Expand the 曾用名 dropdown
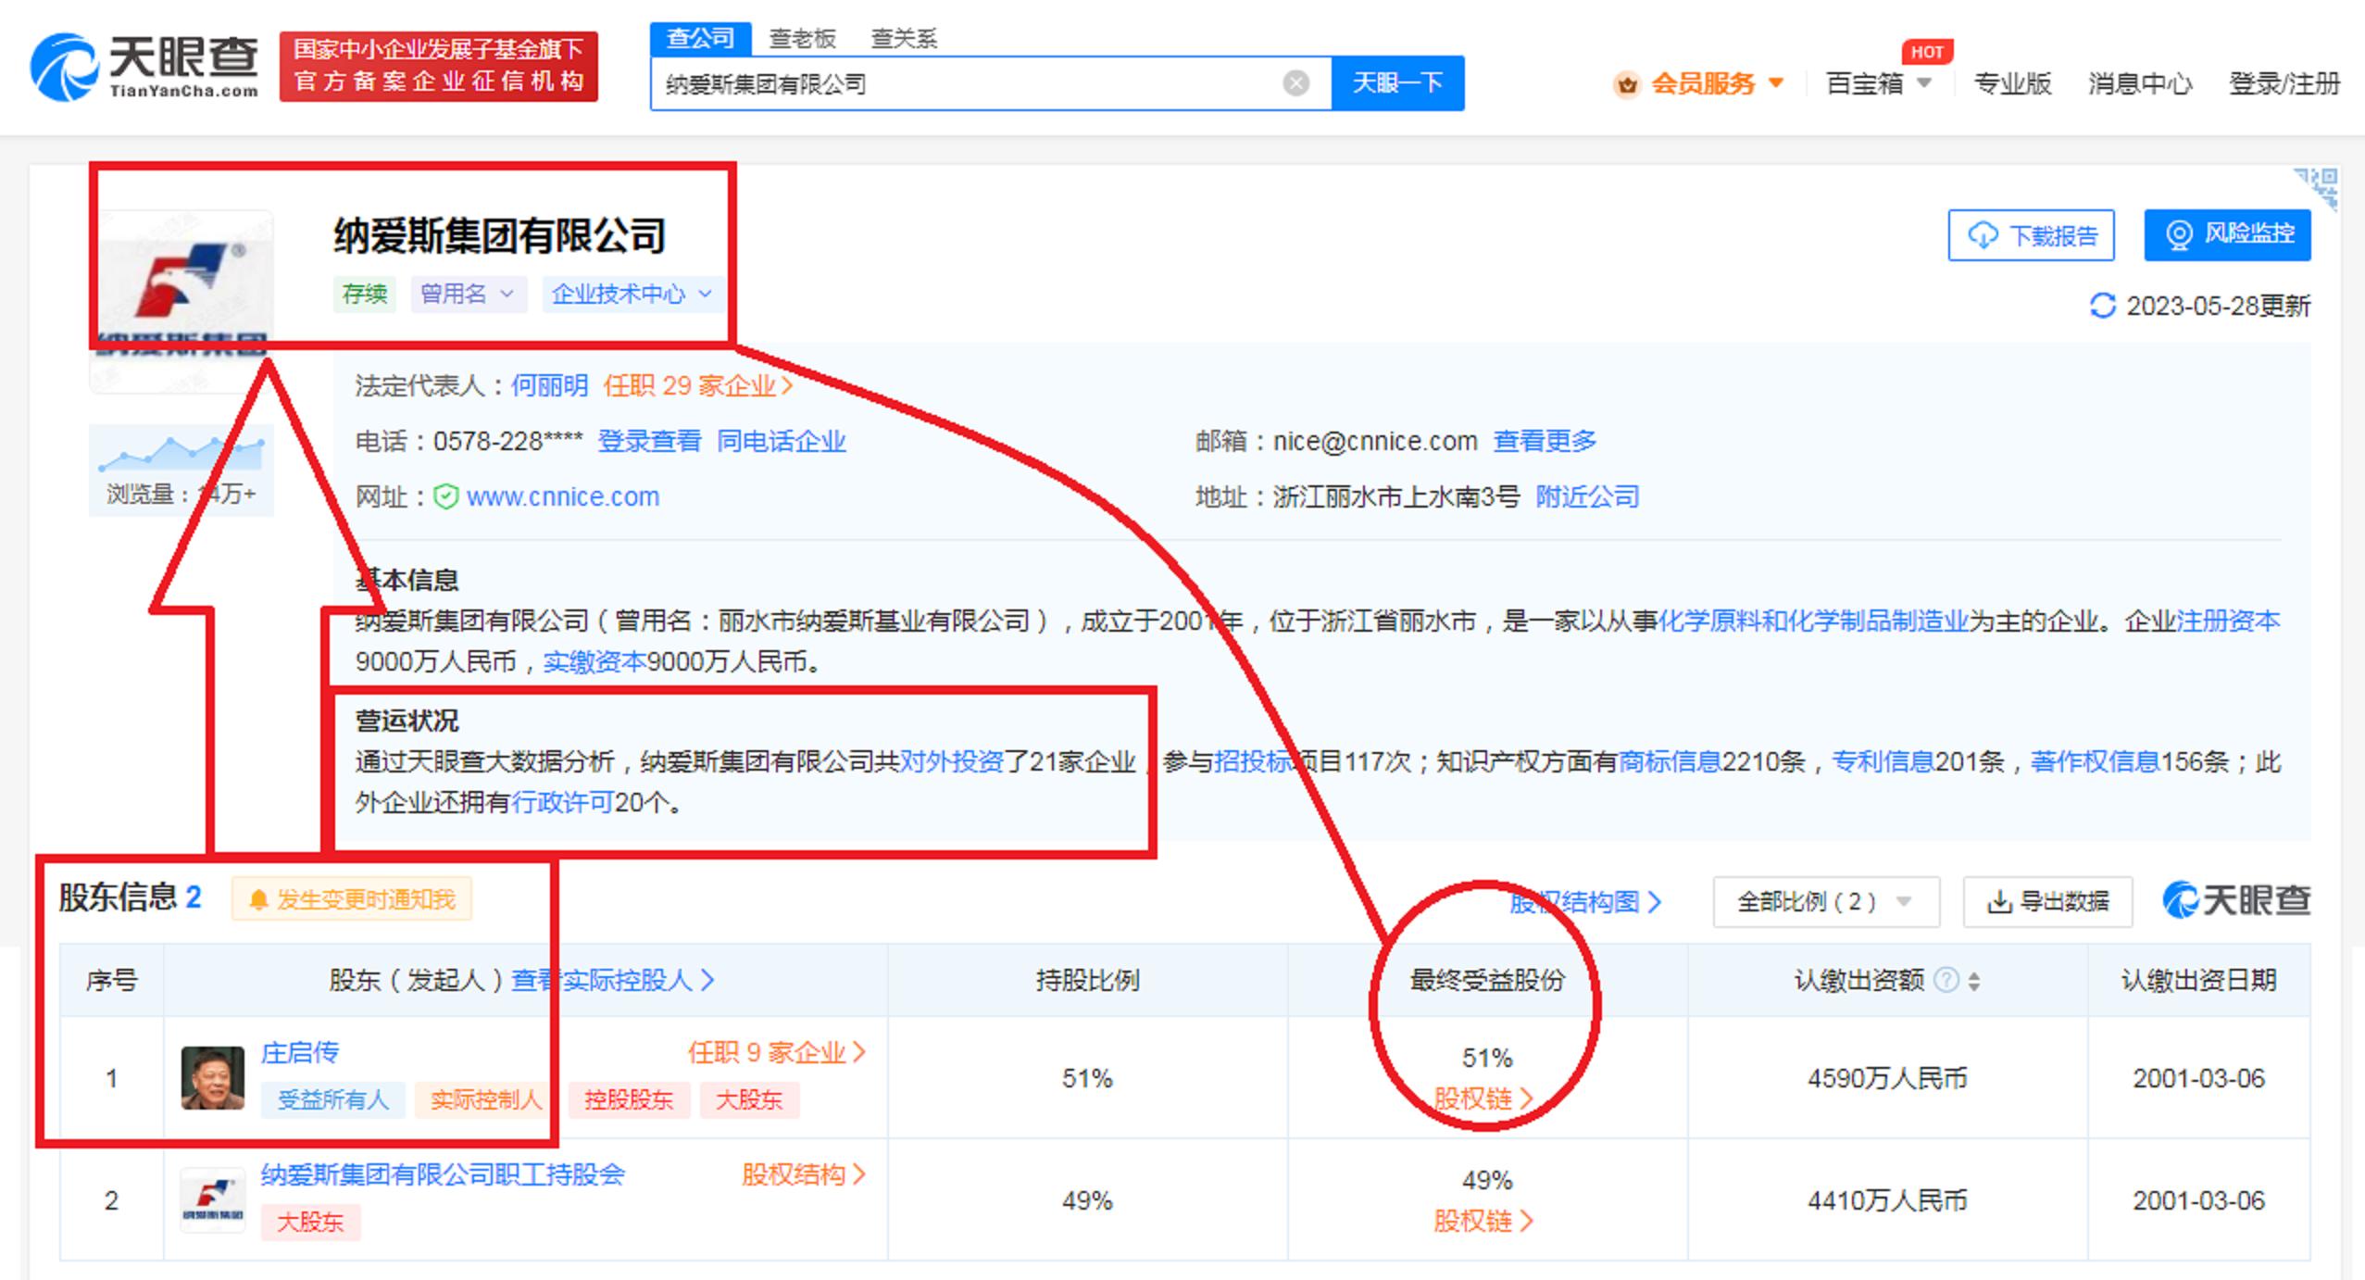This screenshot has height=1280, width=2365. pos(469,295)
